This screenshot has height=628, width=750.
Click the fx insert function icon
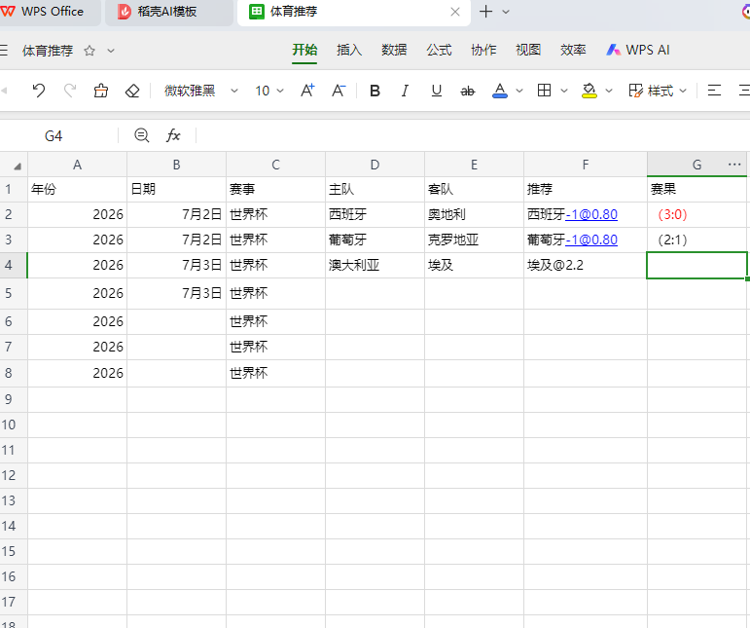click(x=173, y=135)
